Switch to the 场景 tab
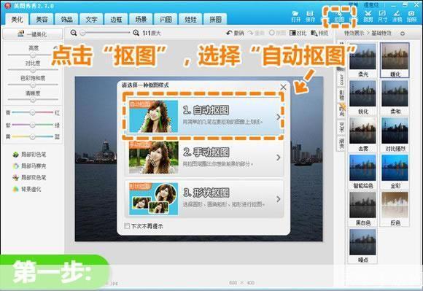The width and height of the screenshot is (423, 291). click(x=141, y=19)
